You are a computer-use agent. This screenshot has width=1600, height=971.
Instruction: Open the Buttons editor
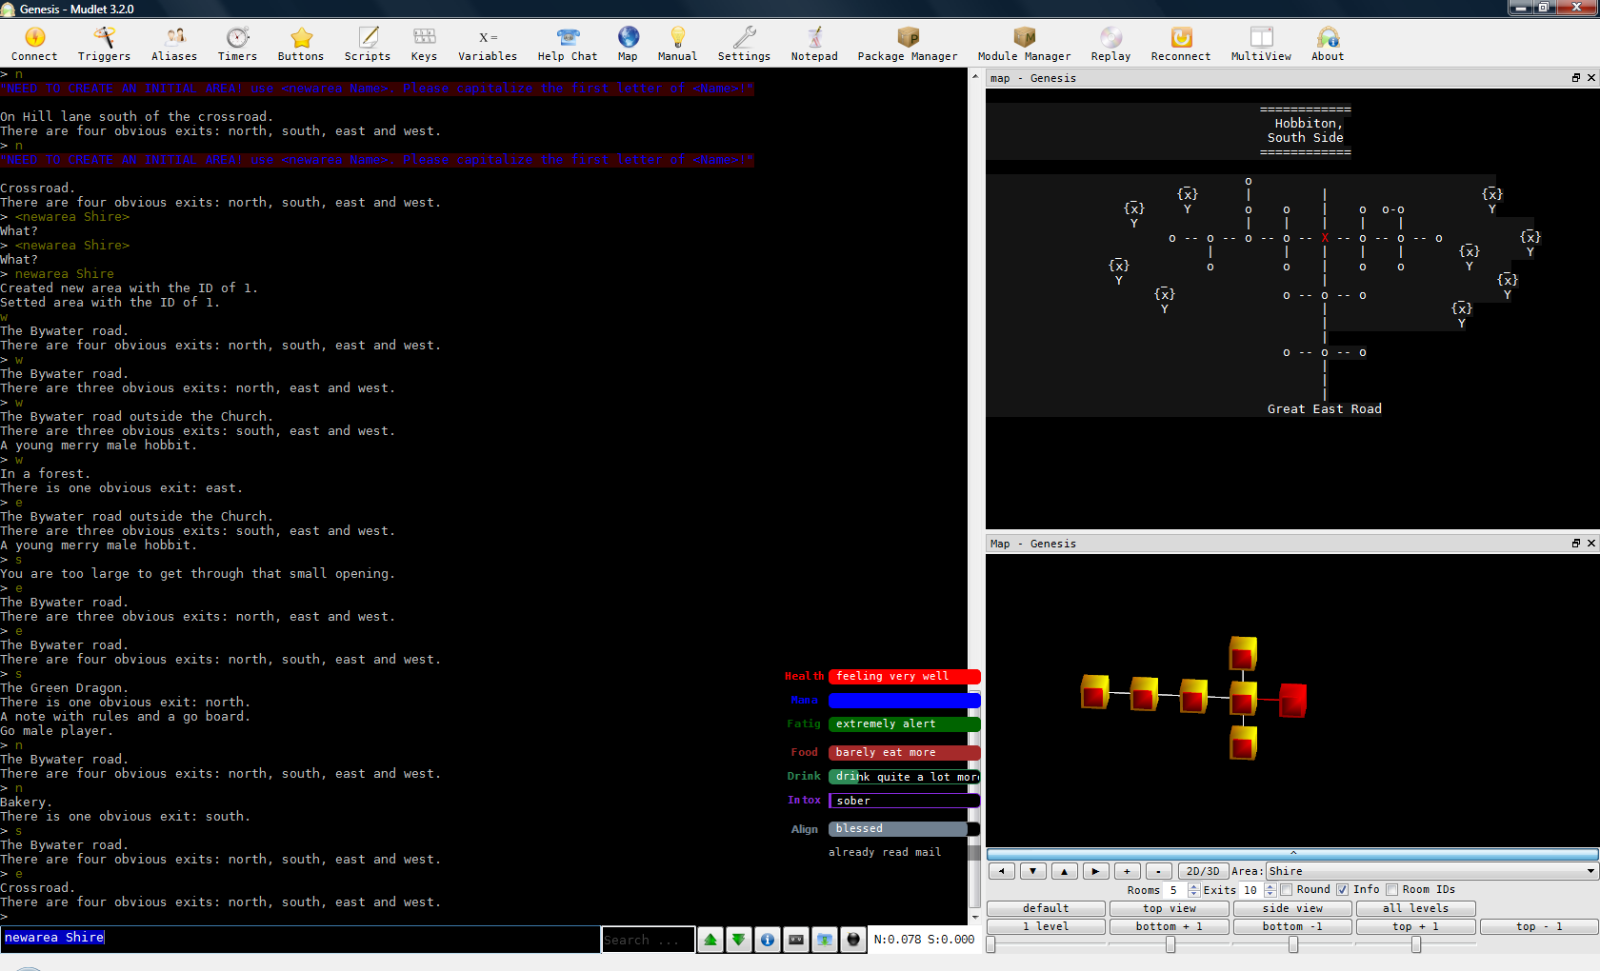[301, 44]
